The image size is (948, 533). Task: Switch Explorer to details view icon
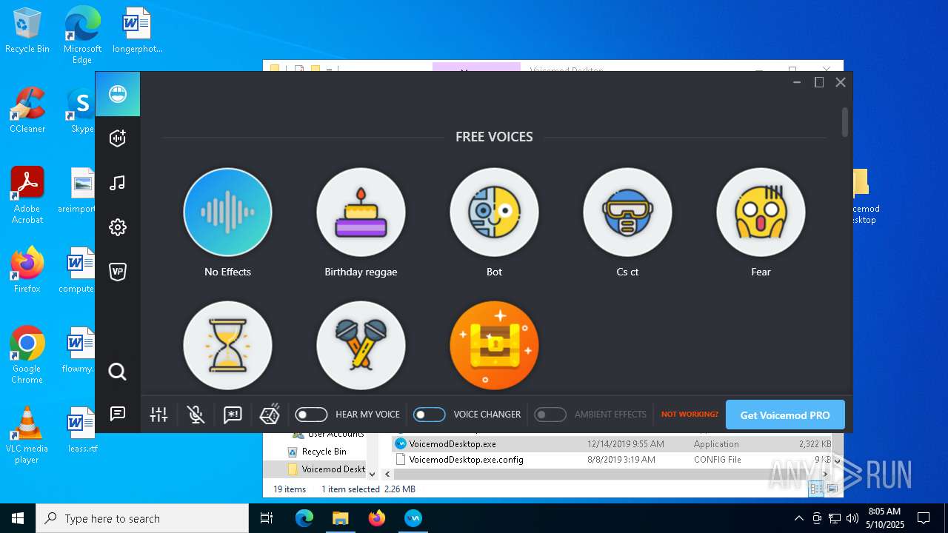[816, 489]
